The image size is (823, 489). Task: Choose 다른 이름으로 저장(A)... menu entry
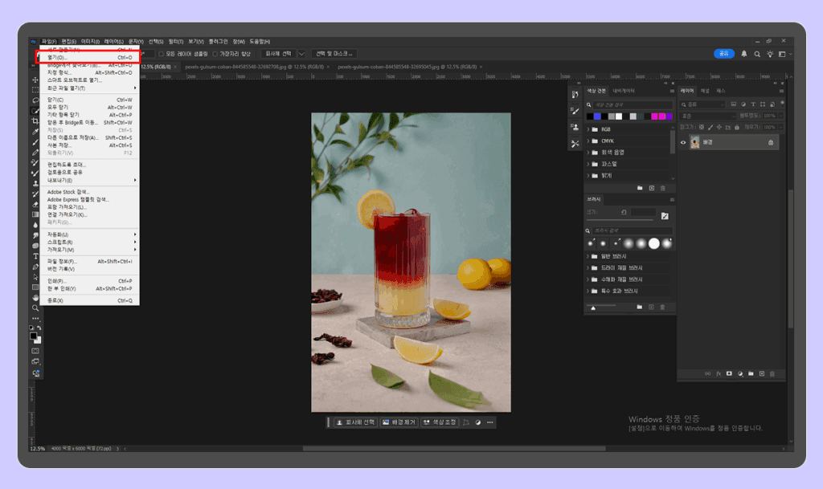[89, 138]
